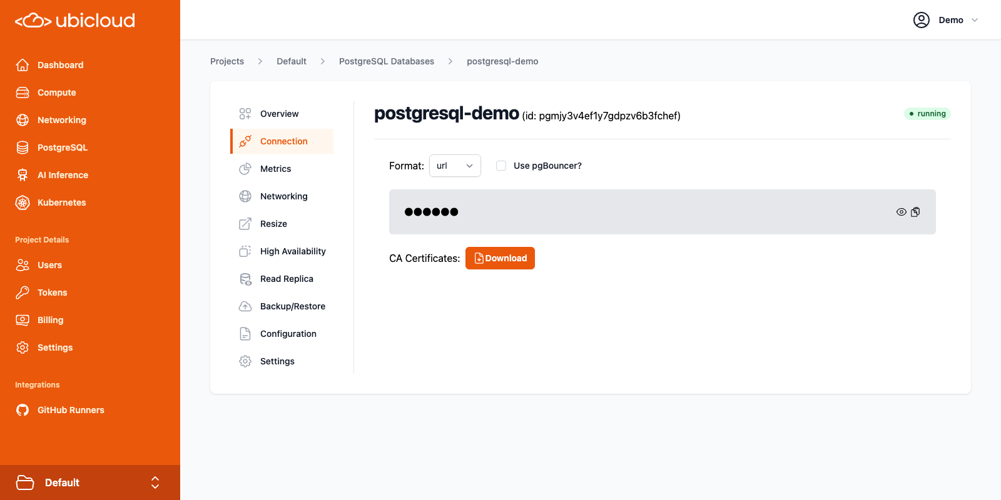Click the Configuration document icon

245,334
